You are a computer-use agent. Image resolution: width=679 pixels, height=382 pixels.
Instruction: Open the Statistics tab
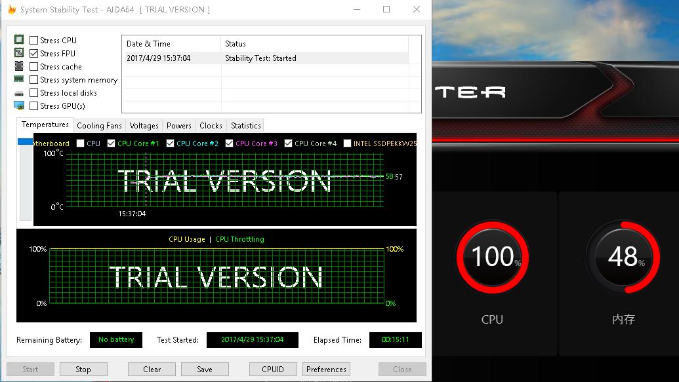(x=245, y=126)
